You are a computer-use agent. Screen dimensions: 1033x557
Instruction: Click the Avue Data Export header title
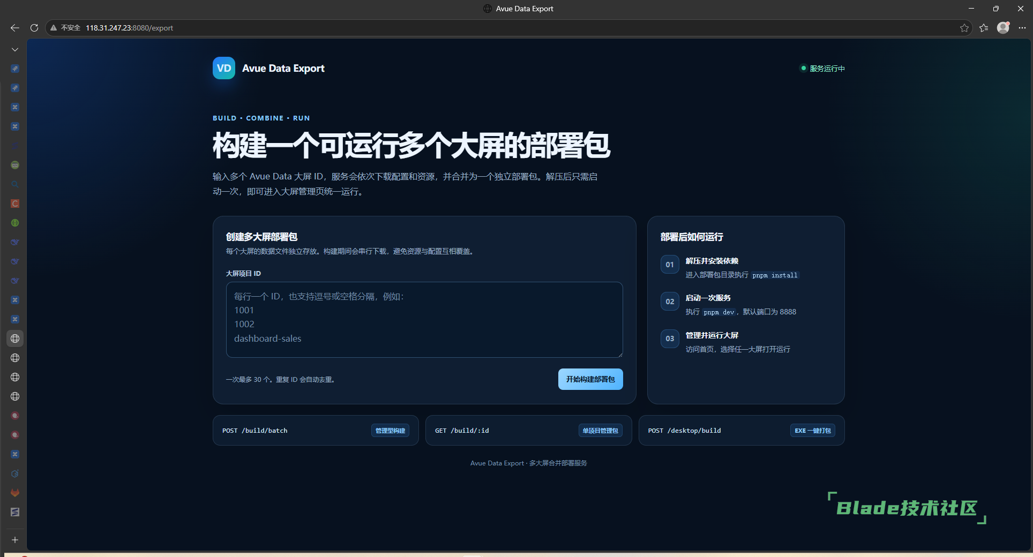[283, 68]
